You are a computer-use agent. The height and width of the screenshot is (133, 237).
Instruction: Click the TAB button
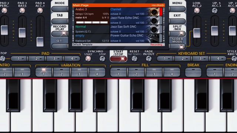point(60,21)
